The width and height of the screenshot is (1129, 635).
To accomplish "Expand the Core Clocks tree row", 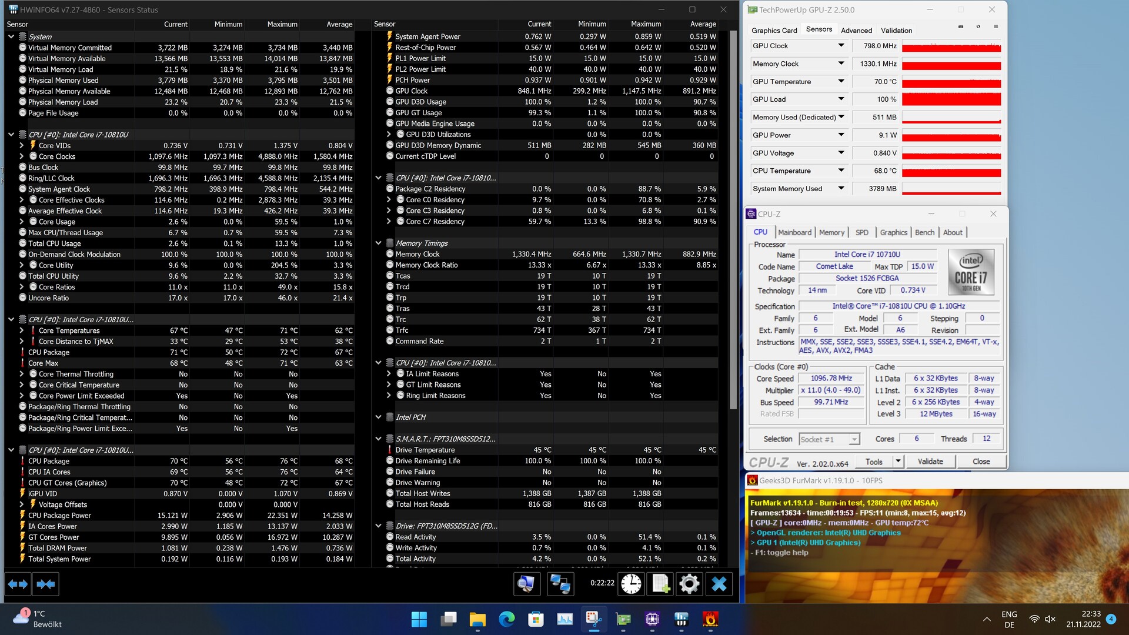I will point(22,156).
